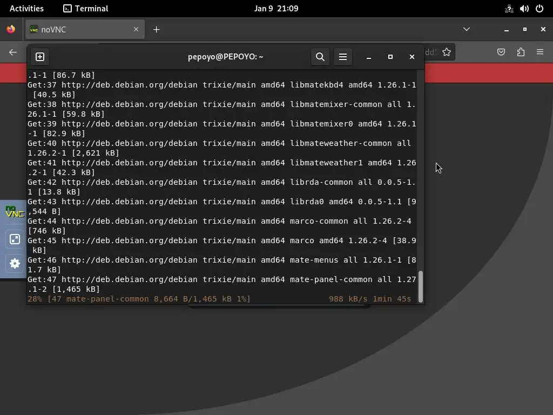The image size is (553, 415).
Task: Expand Firefox list all tabs chevron
Action: (466, 29)
